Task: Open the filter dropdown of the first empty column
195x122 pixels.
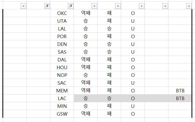Action: 23,6
